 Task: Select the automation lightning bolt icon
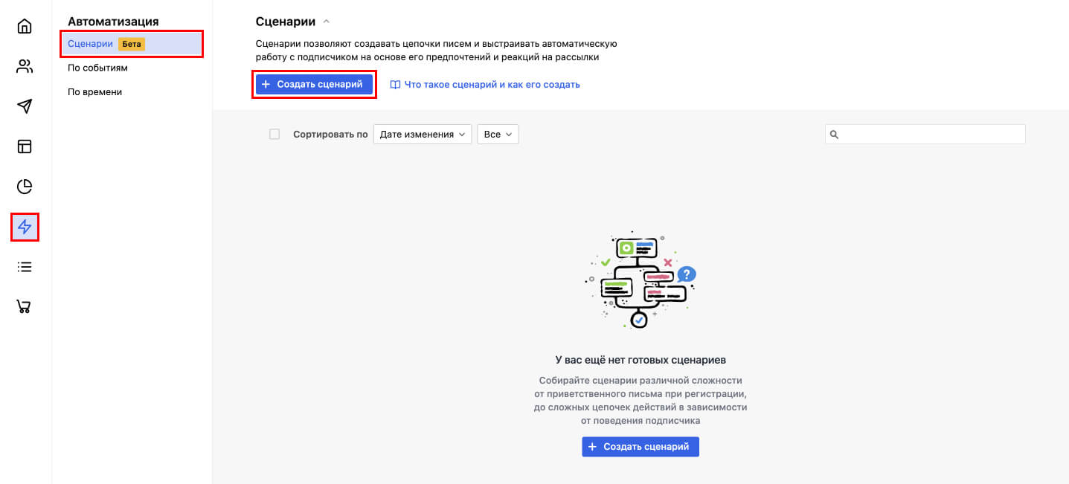point(25,227)
